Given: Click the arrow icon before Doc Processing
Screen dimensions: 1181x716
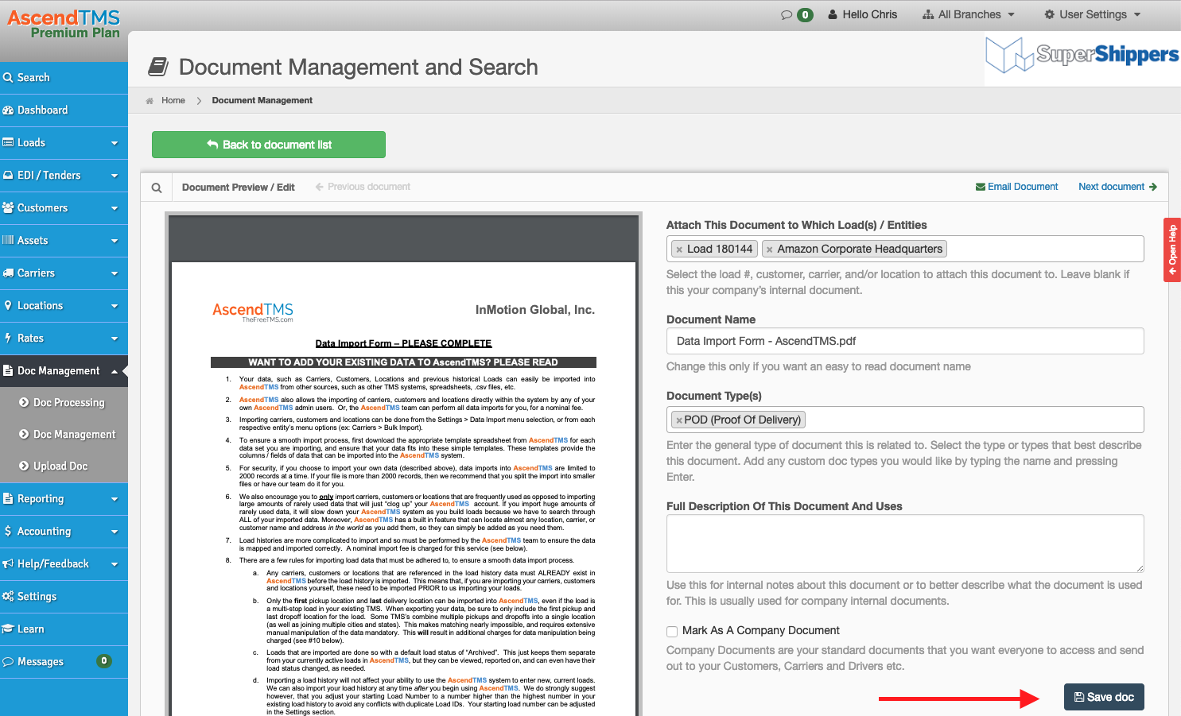Looking at the screenshot, I should [x=24, y=402].
